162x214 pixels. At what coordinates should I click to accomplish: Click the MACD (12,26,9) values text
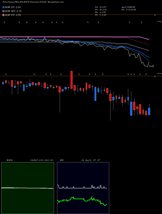click(x=41, y=160)
